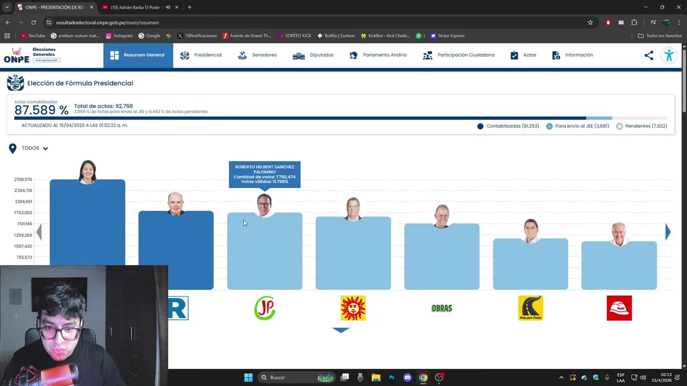Switch to the Senadores tab
Viewport: 687px width, 386px height.
(x=257, y=55)
